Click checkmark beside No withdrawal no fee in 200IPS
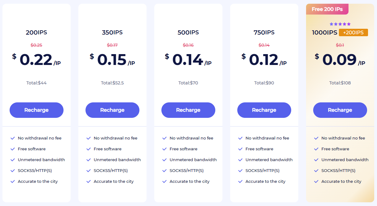The image size is (377, 206). pyautogui.click(x=13, y=138)
